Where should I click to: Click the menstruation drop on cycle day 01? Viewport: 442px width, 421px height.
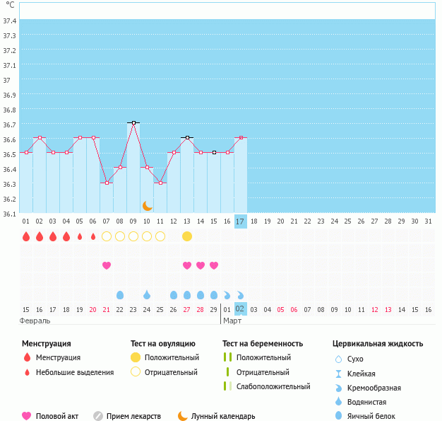(26, 236)
